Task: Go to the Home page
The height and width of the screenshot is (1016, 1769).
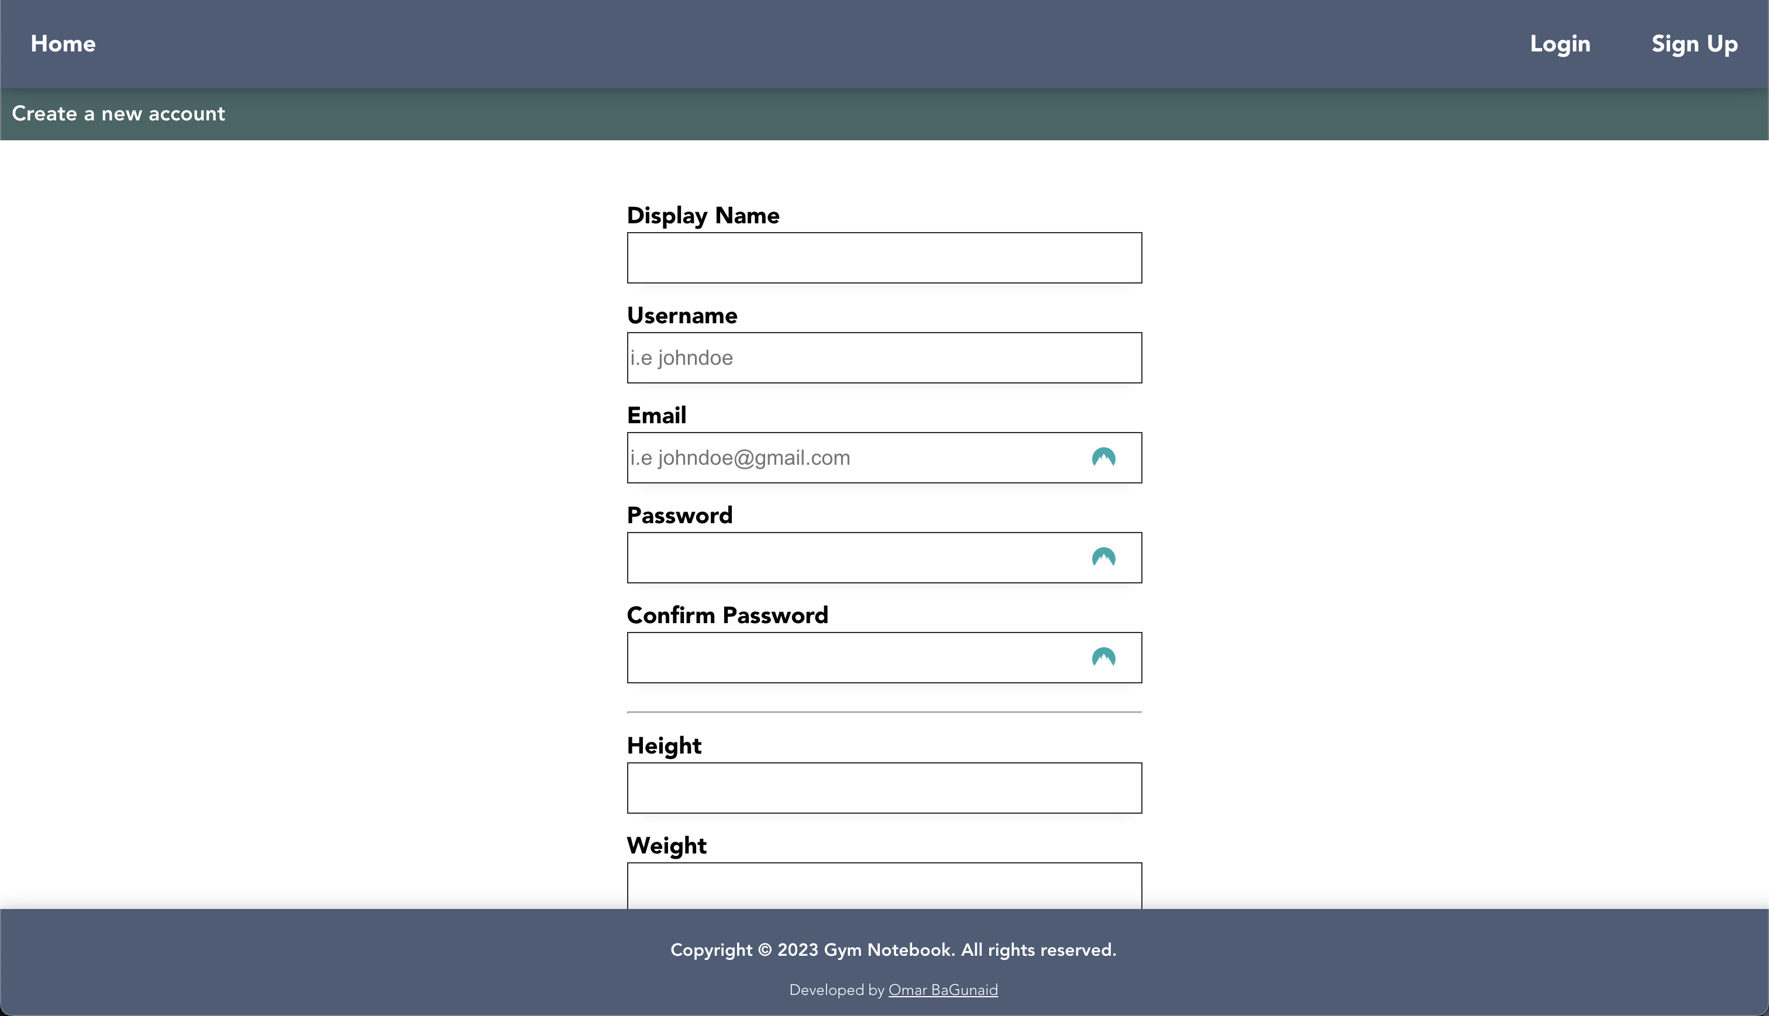Action: 63,44
